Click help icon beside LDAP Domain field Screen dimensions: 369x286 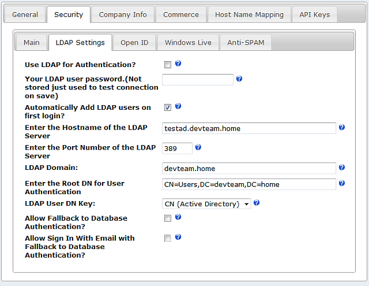tap(342, 168)
